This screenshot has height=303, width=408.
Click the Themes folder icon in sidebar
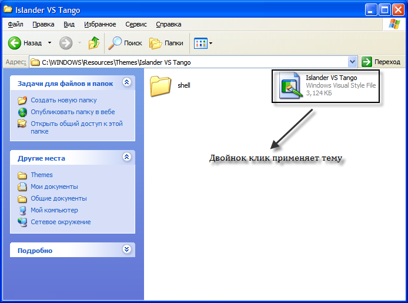22,175
